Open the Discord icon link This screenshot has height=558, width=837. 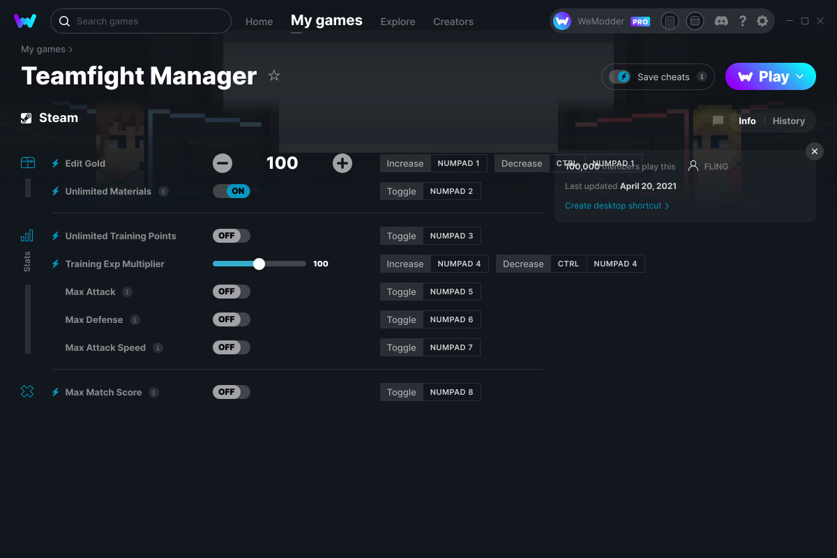(x=722, y=21)
